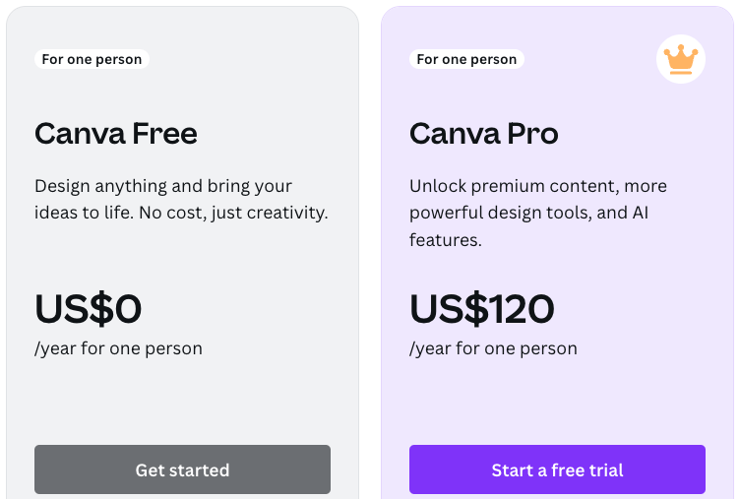Click the Canva Free description starting Design anything
Viewport: 740px width, 499px height.
(181, 199)
